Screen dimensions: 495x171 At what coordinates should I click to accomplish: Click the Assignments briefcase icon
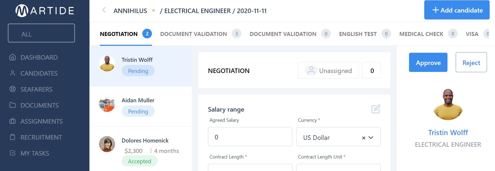coord(13,121)
